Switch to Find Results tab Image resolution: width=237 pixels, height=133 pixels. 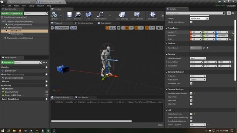pos(81,98)
